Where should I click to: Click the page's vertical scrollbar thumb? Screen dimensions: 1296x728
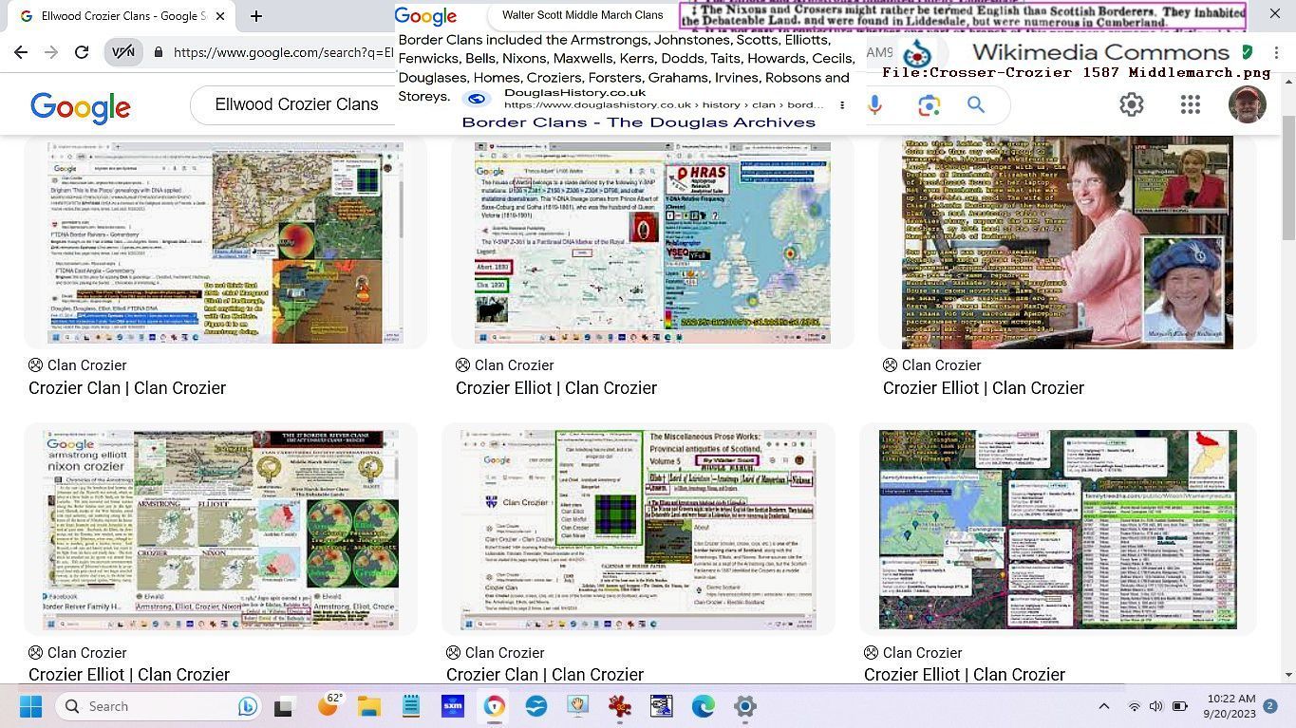1288,178
